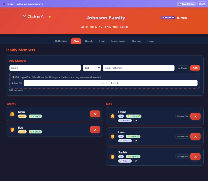Delete Liam using the red X button
The width and height of the screenshot is (208, 181).
[195, 137]
